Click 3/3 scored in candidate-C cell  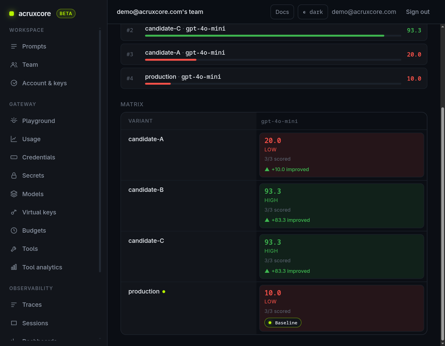point(278,260)
